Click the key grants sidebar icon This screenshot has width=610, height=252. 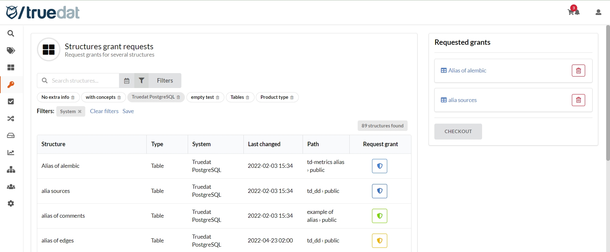11,85
